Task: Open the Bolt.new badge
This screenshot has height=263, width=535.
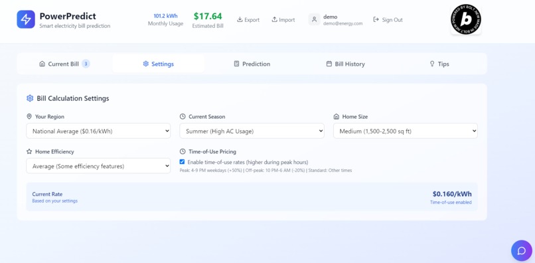Action: (466, 19)
